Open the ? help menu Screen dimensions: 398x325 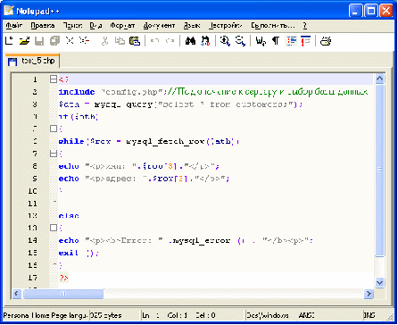[x=305, y=26]
